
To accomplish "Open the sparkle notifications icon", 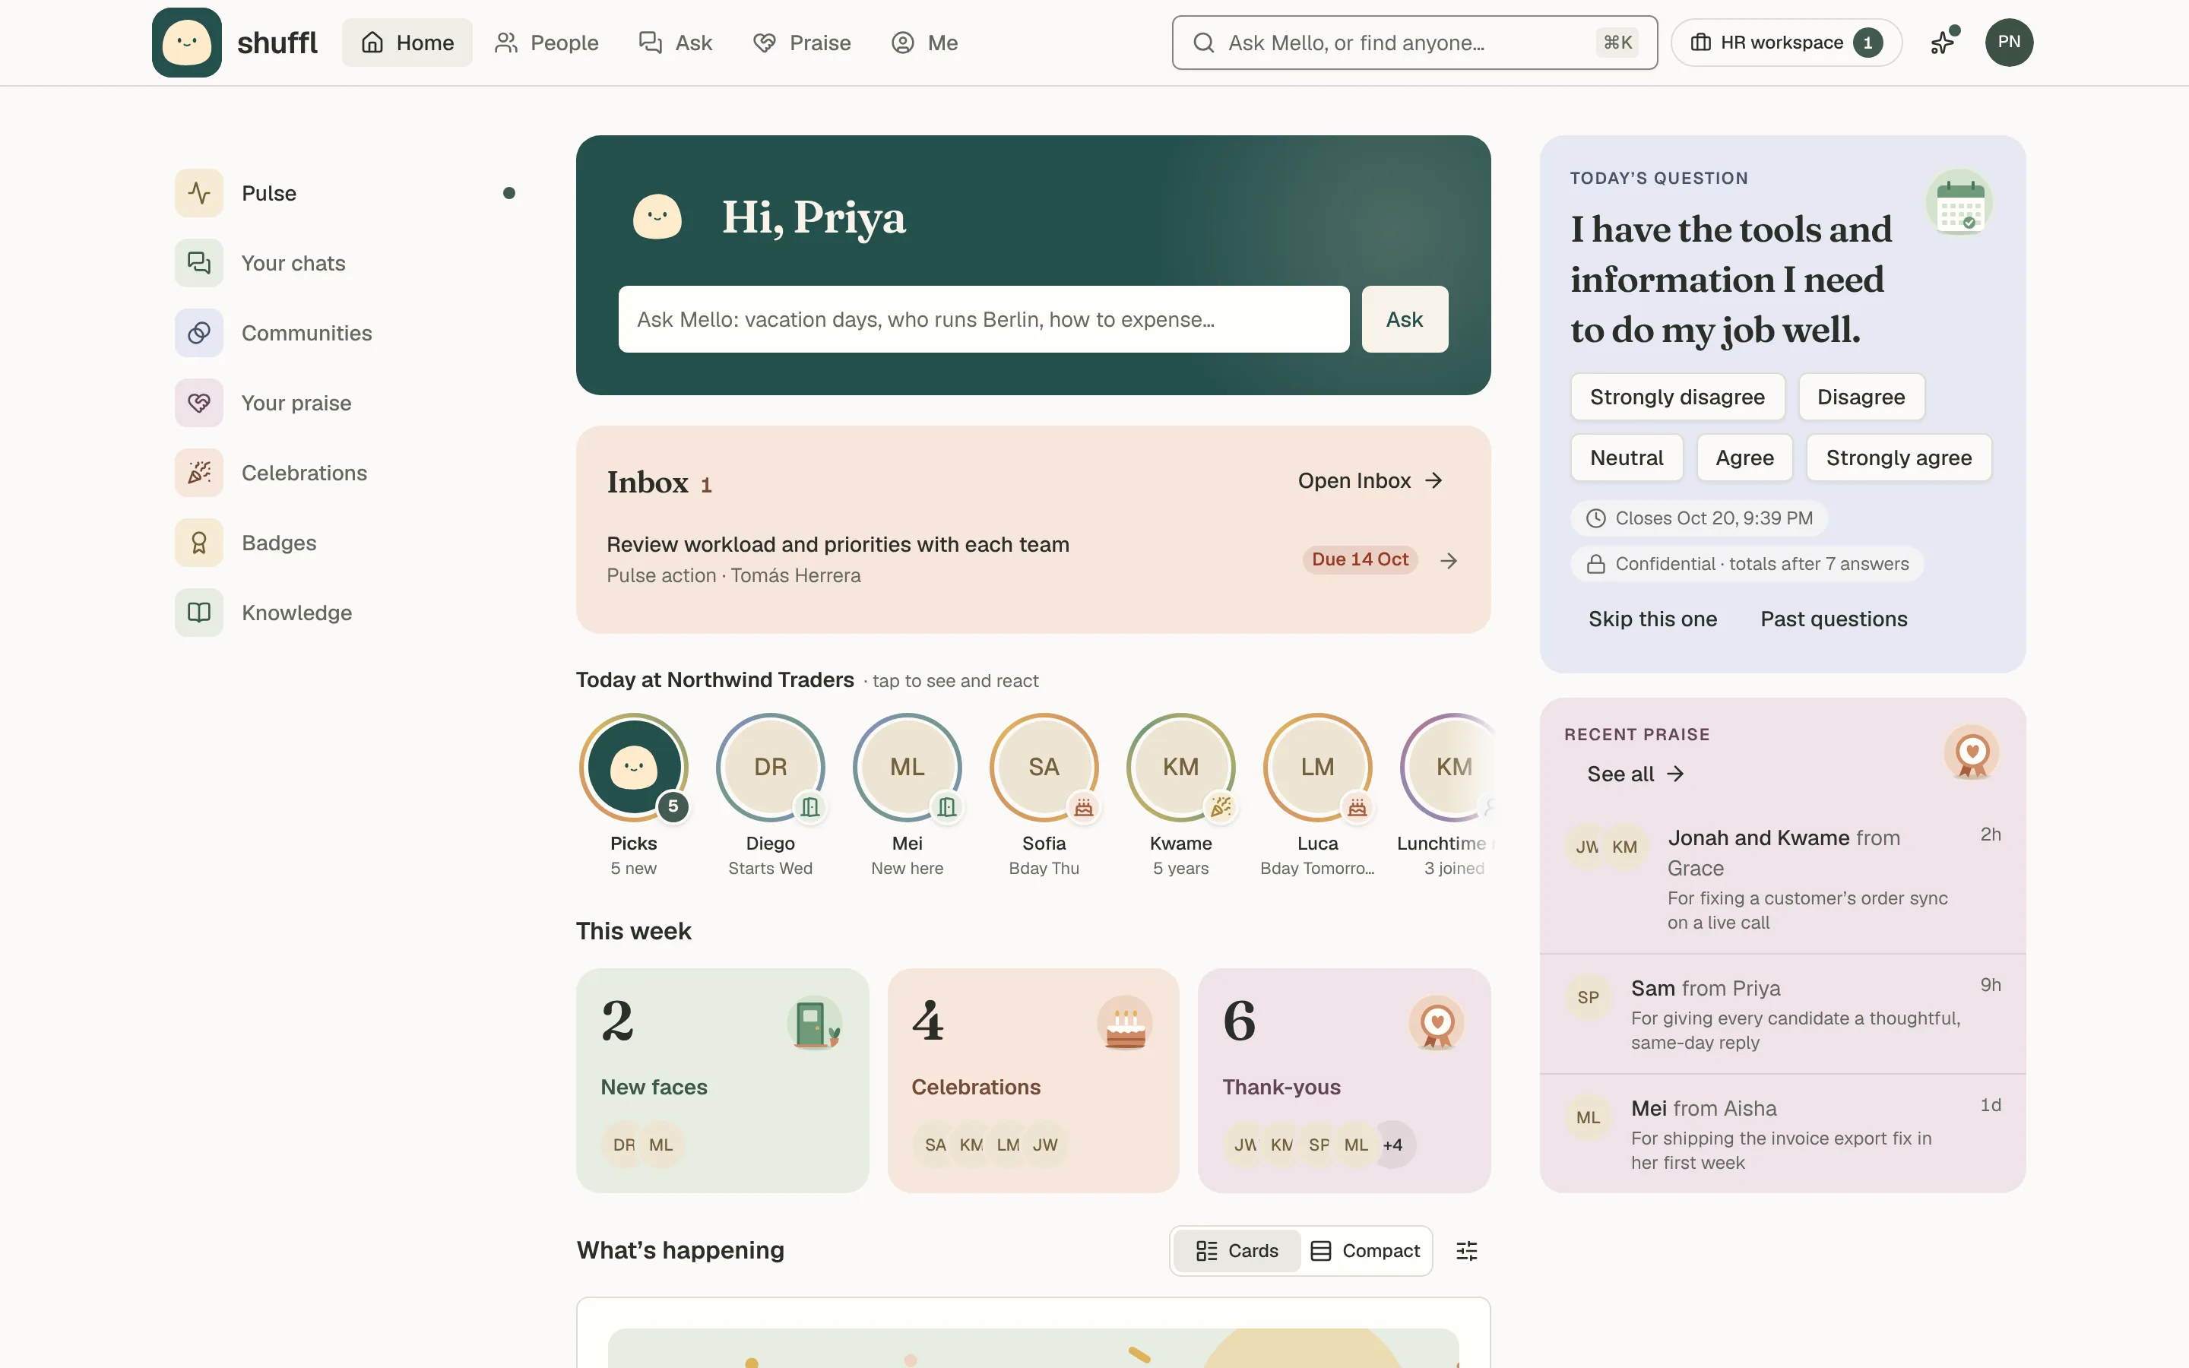I will point(1943,43).
